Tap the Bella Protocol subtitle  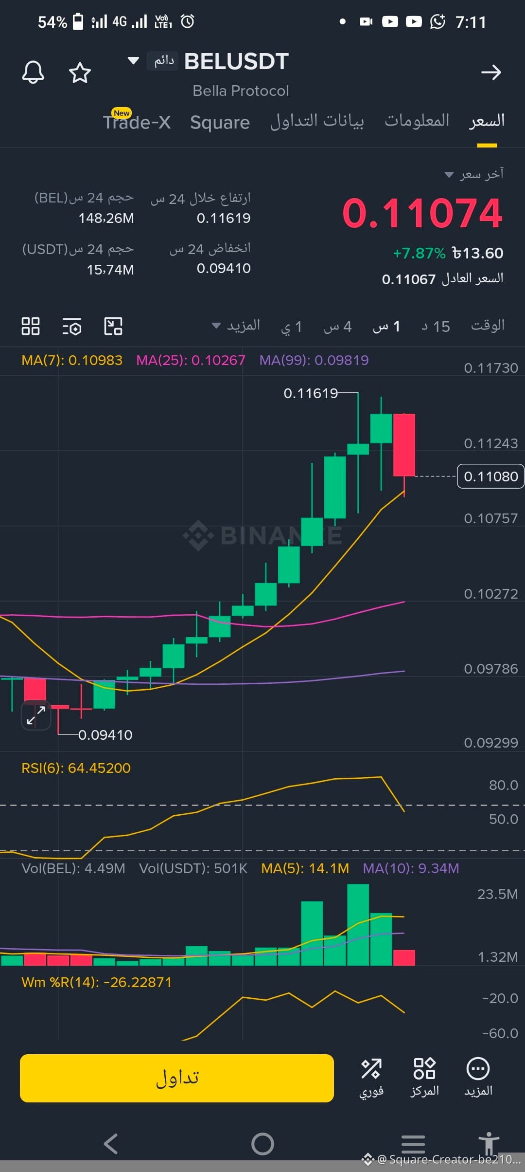pyautogui.click(x=241, y=91)
